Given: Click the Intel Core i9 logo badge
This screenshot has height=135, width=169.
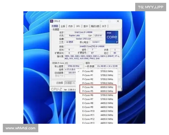Looking at the screenshot, I should tap(112, 37).
